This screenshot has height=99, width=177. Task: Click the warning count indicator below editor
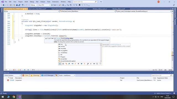[x=20, y=70]
